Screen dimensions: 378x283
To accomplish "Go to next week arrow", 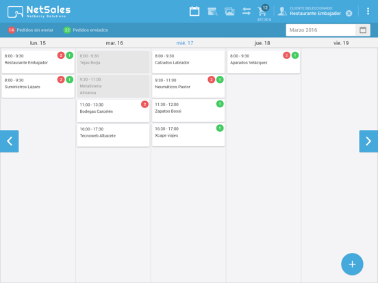I will click(x=368, y=141).
